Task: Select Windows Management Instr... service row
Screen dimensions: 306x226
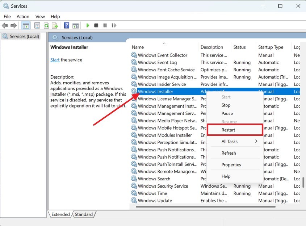Action: click(x=167, y=106)
